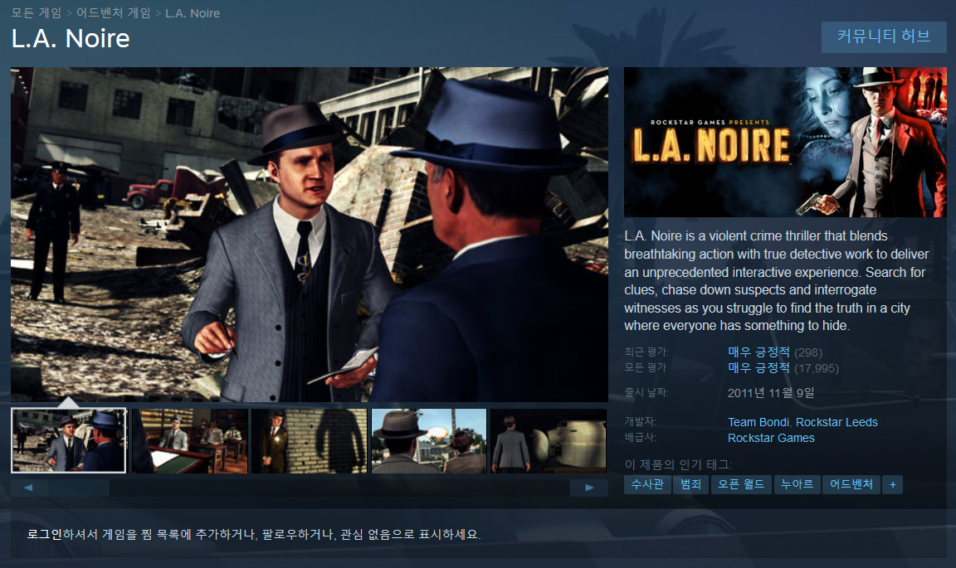The width and height of the screenshot is (956, 568).
Task: Click the 모든 평가 label
Action: 646,367
